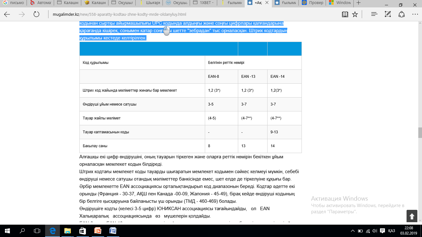The image size is (422, 237).
Task: Open the Hub favorites list icon
Action: [374, 14]
